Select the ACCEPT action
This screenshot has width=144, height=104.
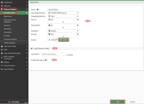coord(53,40)
